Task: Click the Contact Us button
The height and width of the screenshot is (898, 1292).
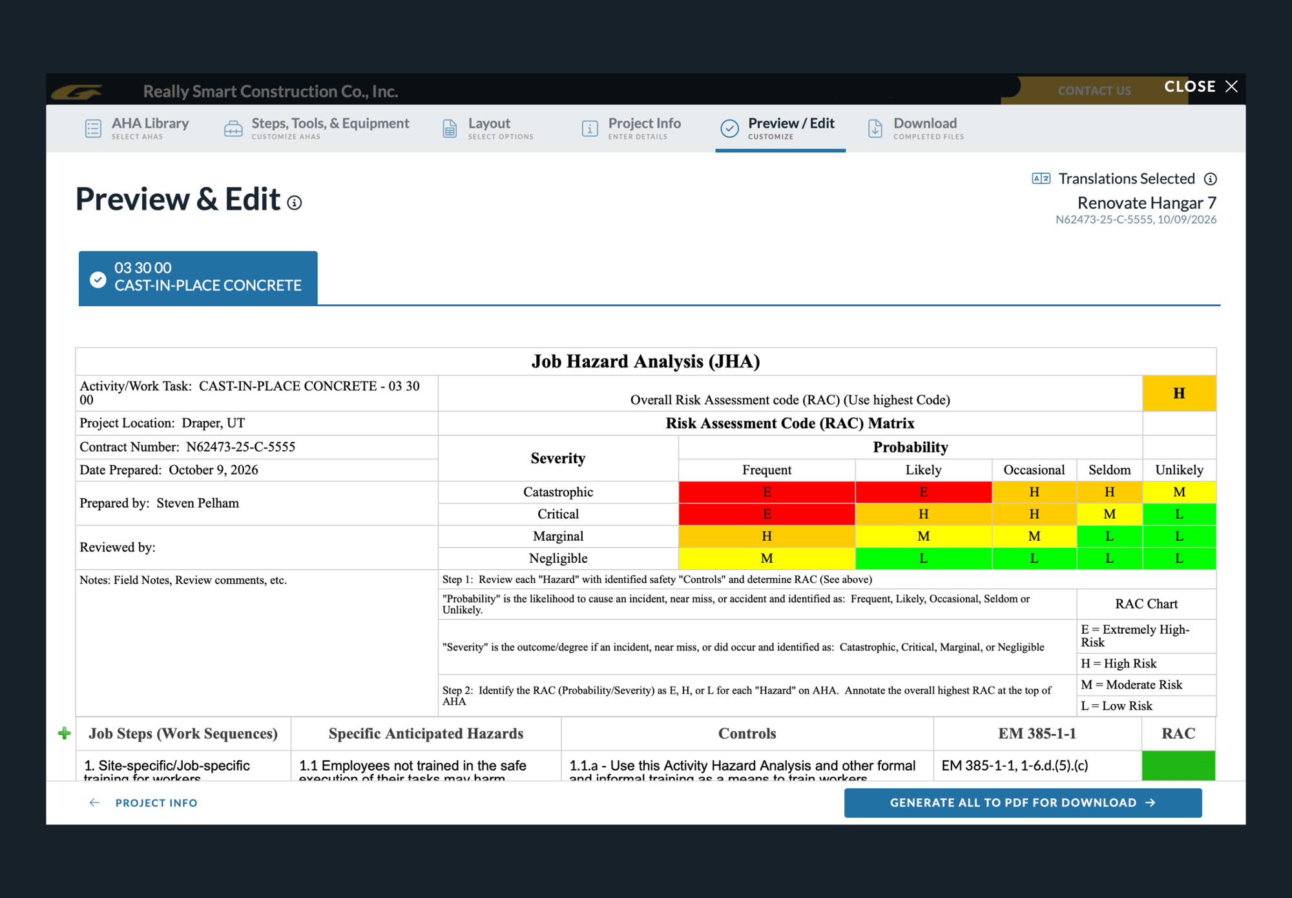Action: [x=1094, y=90]
